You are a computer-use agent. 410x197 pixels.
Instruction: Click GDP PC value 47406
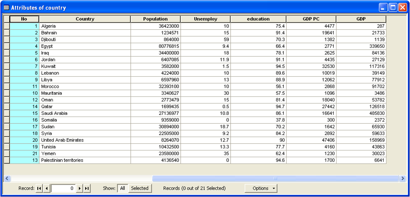(311, 140)
